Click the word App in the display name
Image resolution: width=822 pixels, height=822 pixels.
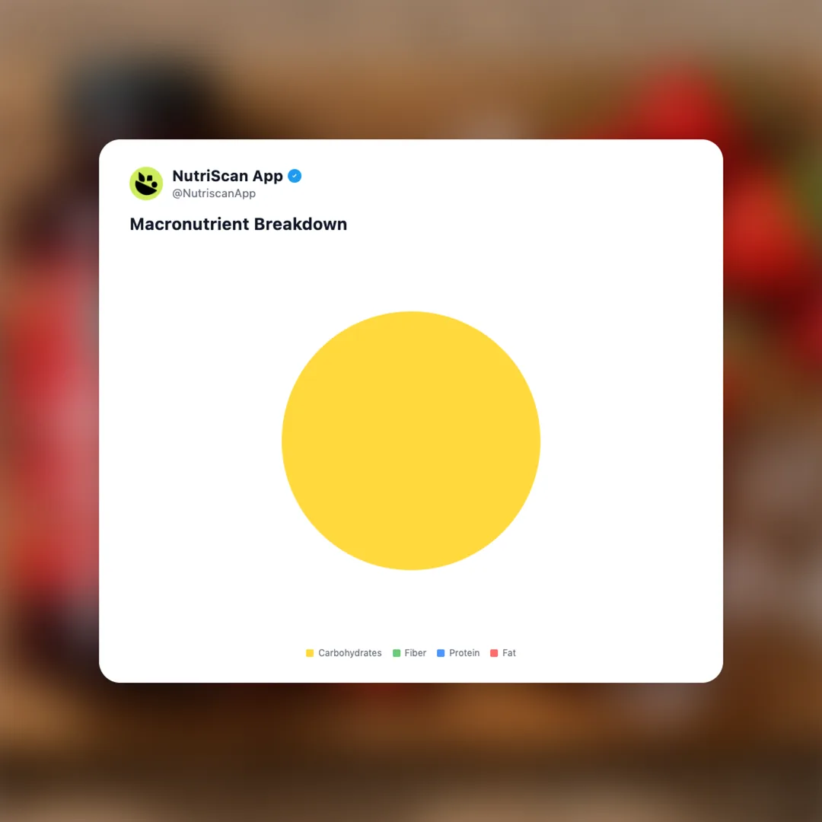point(268,177)
